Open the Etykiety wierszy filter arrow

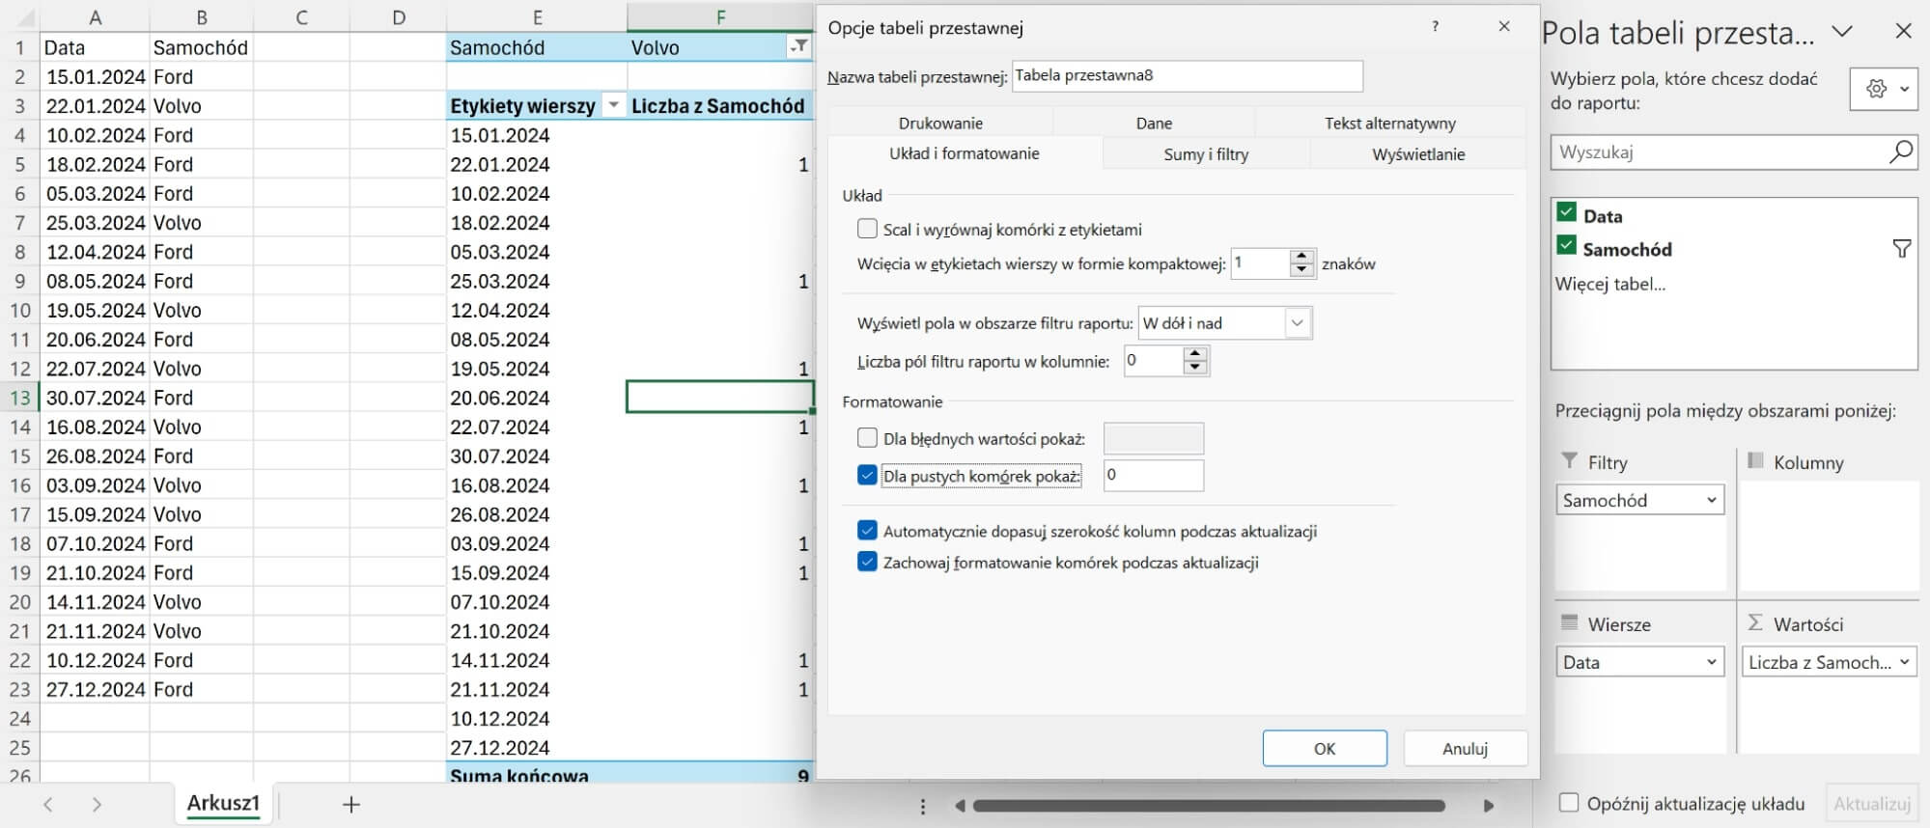pos(613,106)
